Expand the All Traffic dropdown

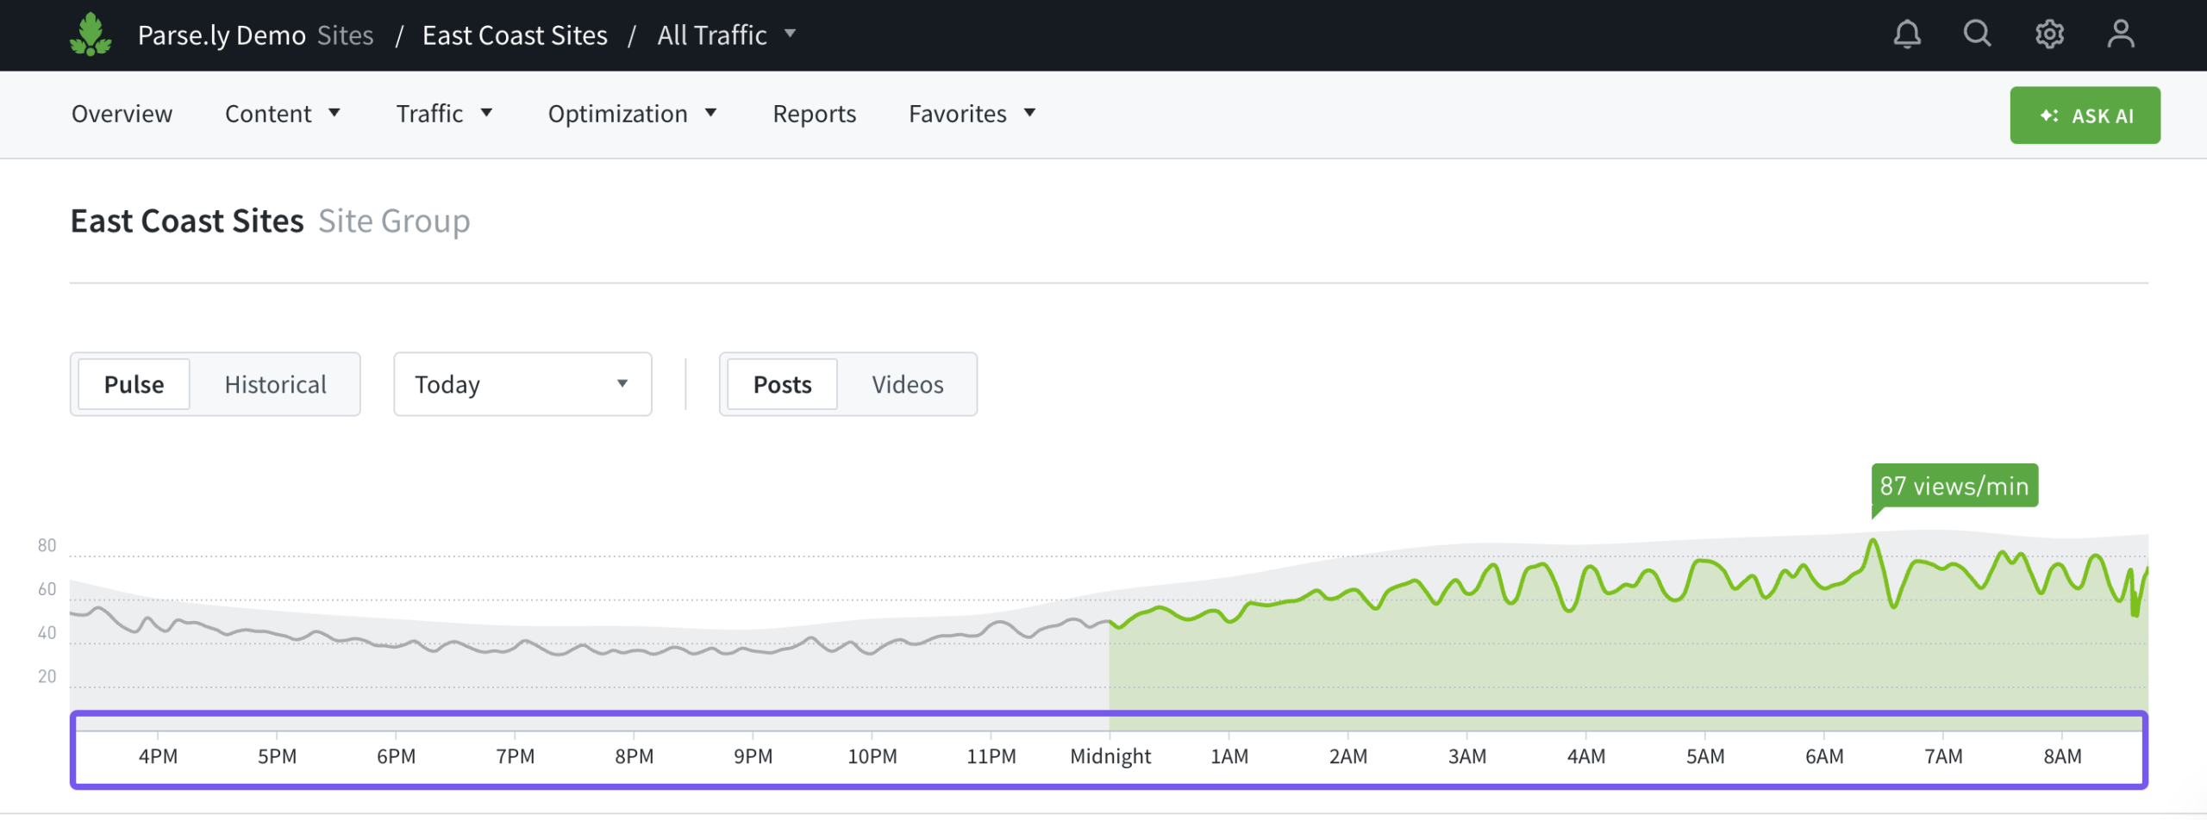726,35
